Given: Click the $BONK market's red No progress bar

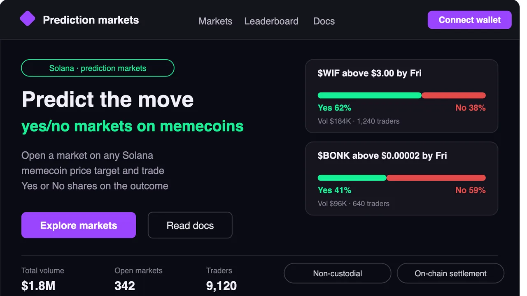Looking at the screenshot, I should (x=436, y=178).
